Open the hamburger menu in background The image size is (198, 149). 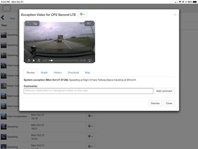pos(7,8)
